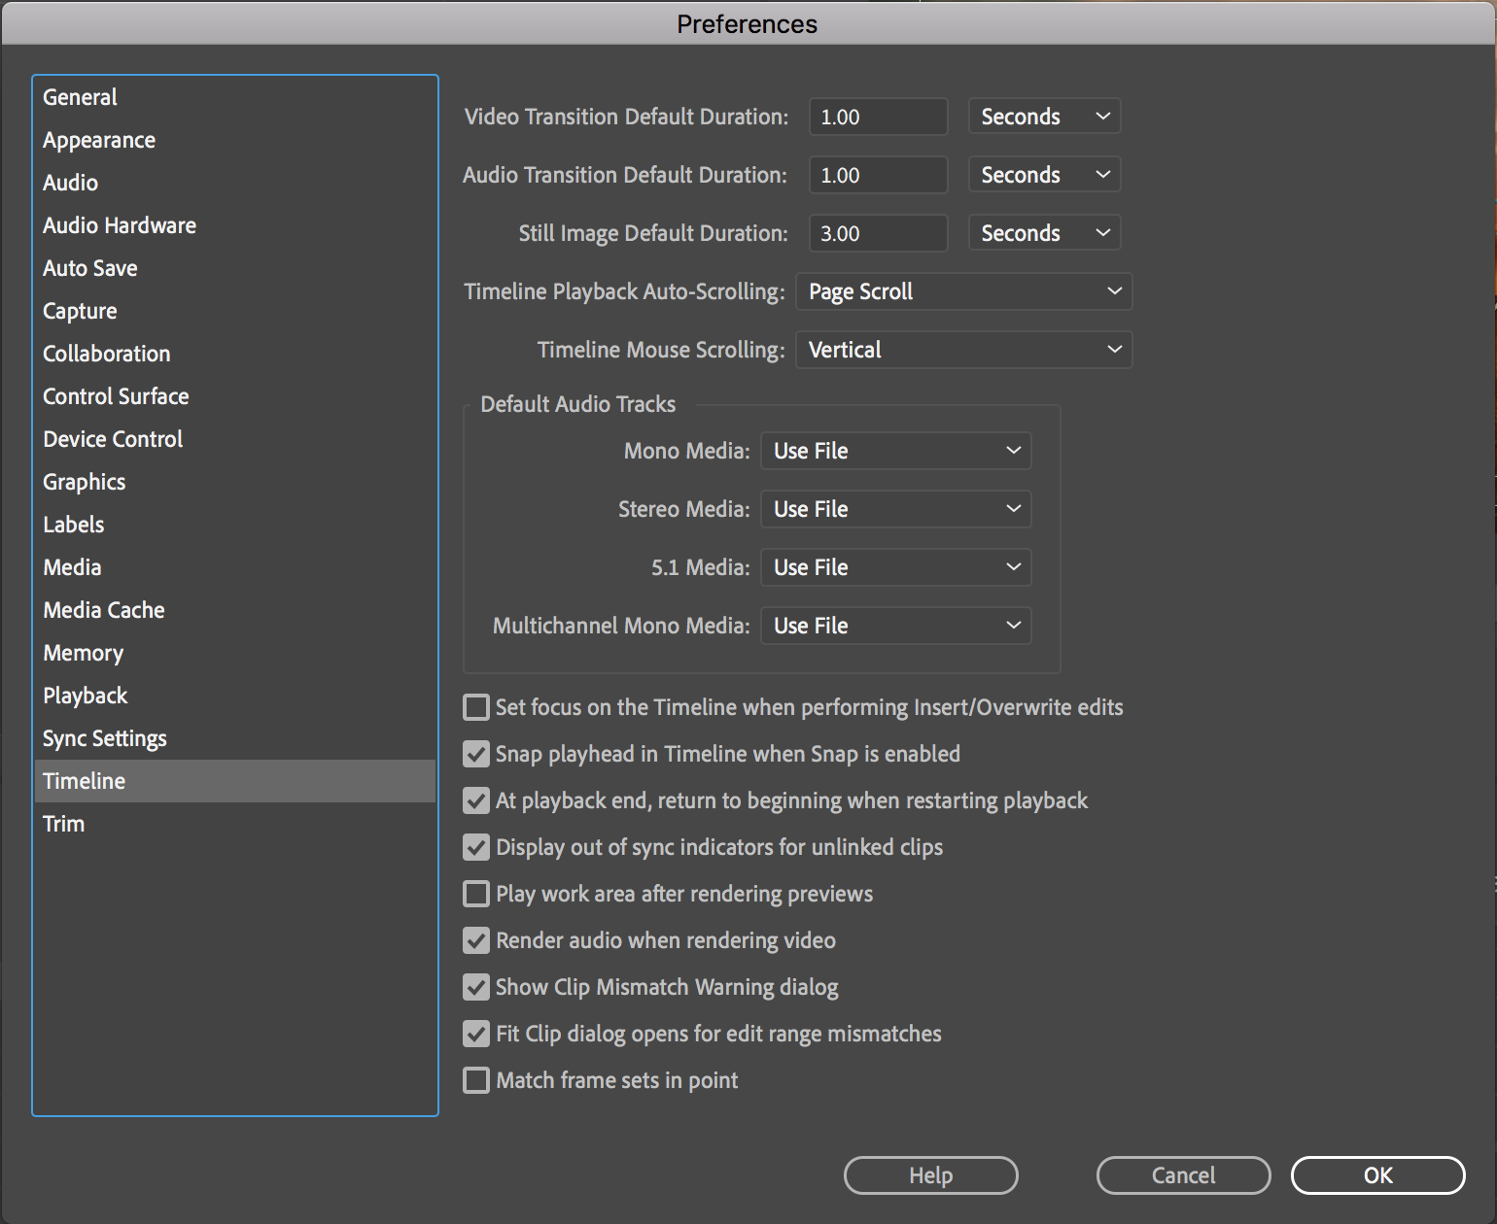Enable Play work area after rendering previews
1497x1224 pixels.
(x=475, y=894)
